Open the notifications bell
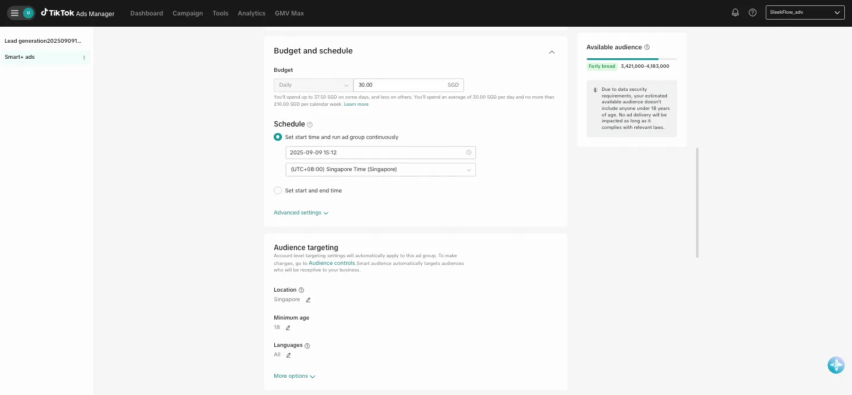 (735, 12)
